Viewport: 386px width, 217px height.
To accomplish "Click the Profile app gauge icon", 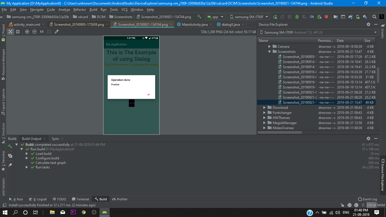I will coord(312,17).
